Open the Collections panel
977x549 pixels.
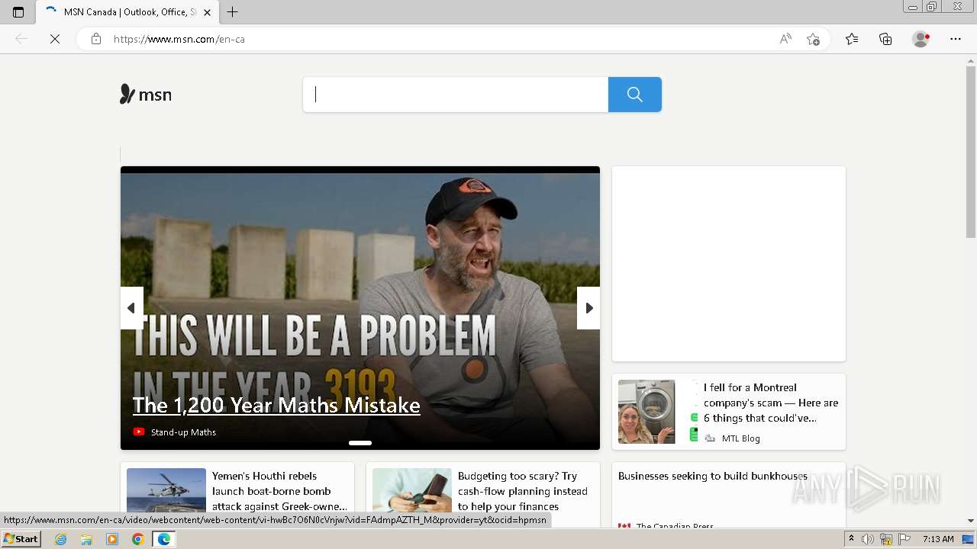coord(885,39)
